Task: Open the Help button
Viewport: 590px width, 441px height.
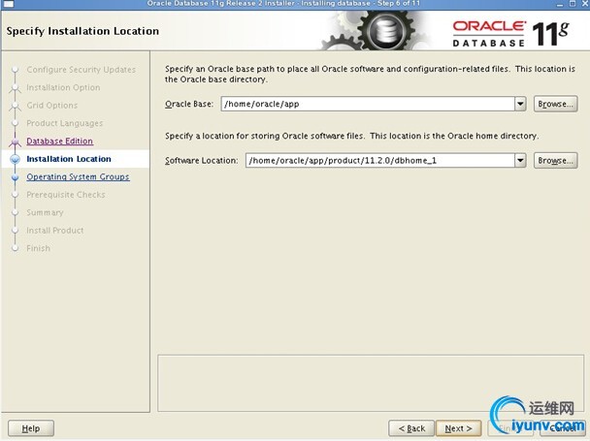Action: [x=31, y=428]
